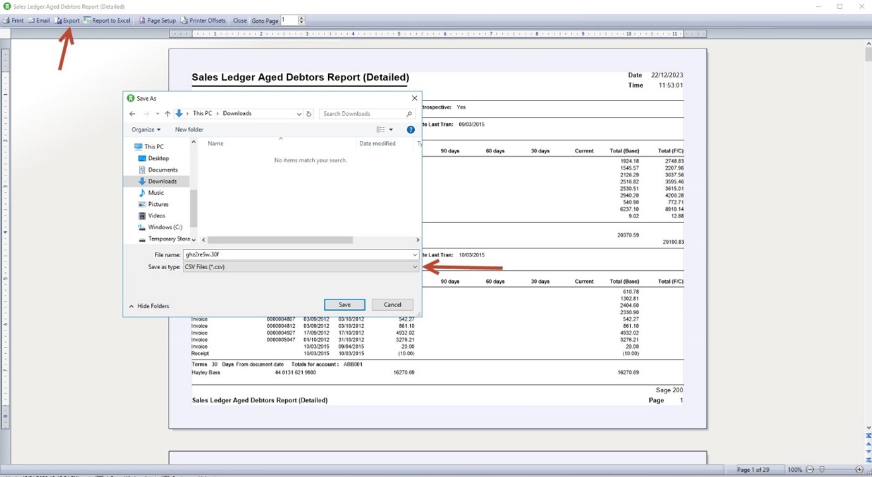Click the navigation pane scroll-down arrow
This screenshot has height=477, width=872.
[193, 240]
